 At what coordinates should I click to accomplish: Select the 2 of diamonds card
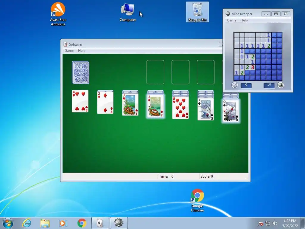105,103
